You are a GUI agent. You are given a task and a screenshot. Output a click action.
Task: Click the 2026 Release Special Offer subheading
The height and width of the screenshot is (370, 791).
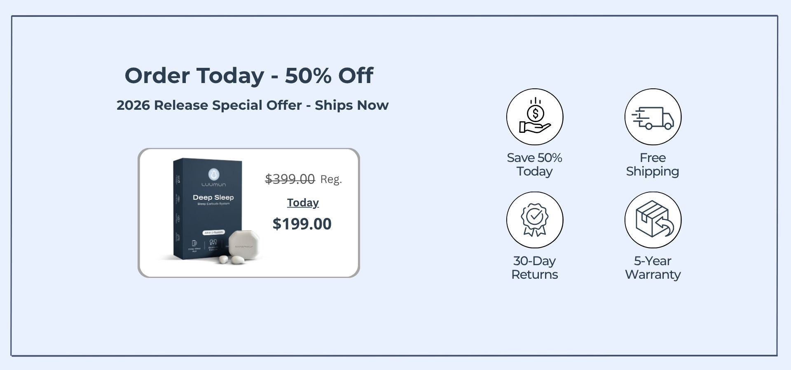click(x=253, y=105)
